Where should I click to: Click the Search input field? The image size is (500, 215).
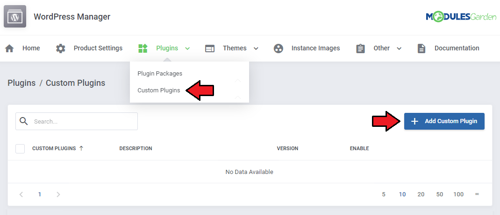77,121
